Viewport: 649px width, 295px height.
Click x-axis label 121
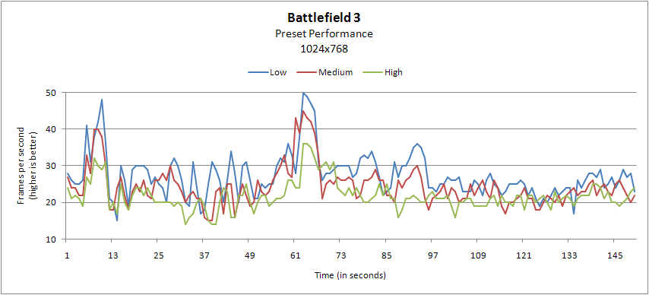[524, 256]
